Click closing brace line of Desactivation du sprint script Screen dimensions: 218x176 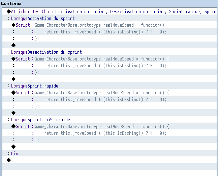[x=110, y=72]
